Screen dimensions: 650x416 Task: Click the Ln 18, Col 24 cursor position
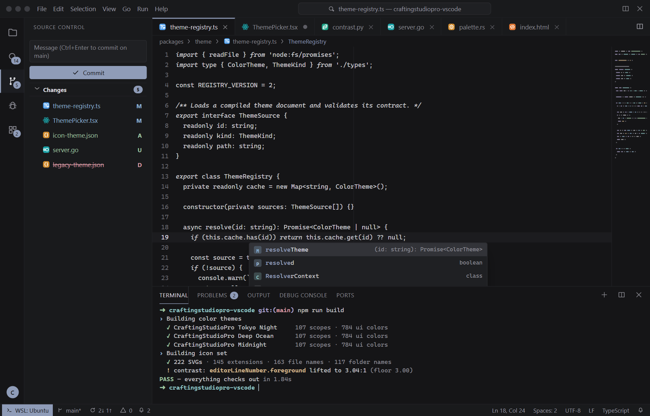[508, 410]
